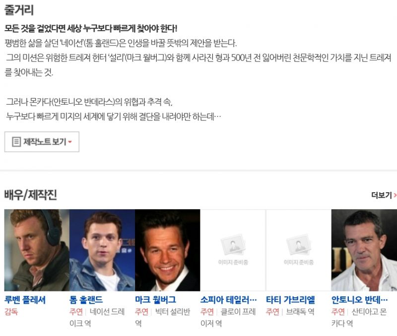
Task: Click the document icon in 제작노트 보기 button
Action: tap(16, 142)
